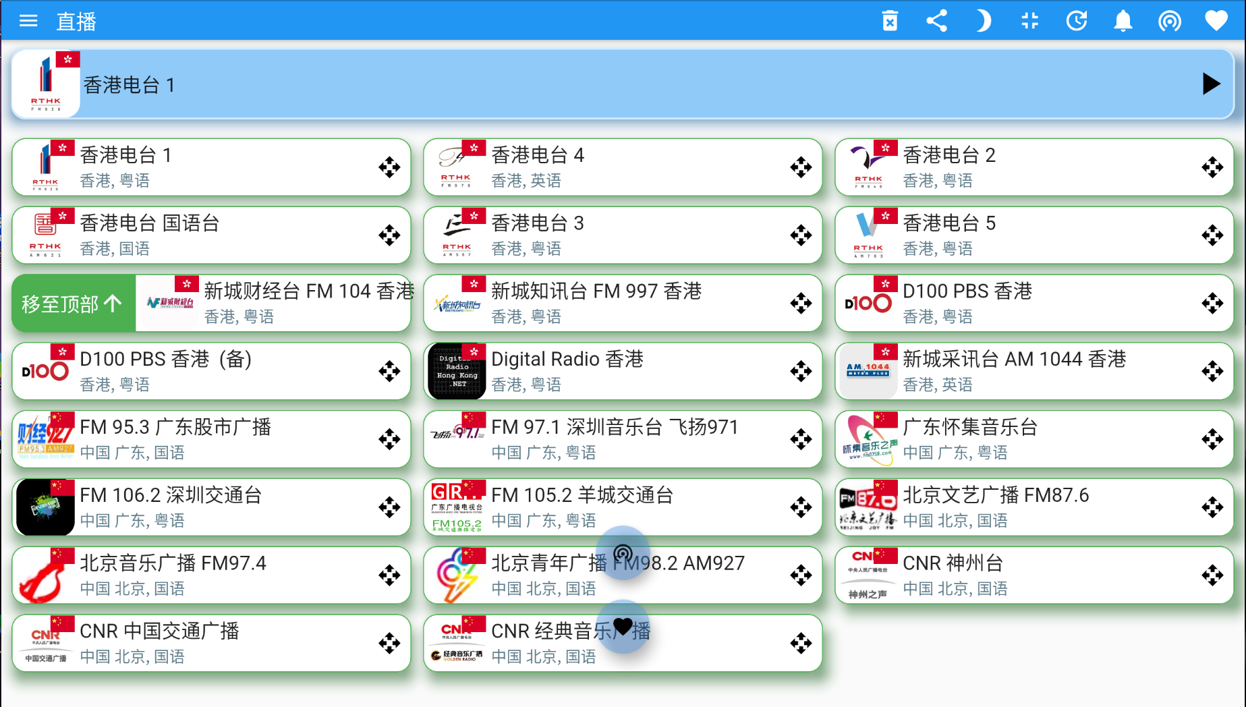The image size is (1246, 707).
Task: Click the share icon in toolbar
Action: tap(936, 21)
